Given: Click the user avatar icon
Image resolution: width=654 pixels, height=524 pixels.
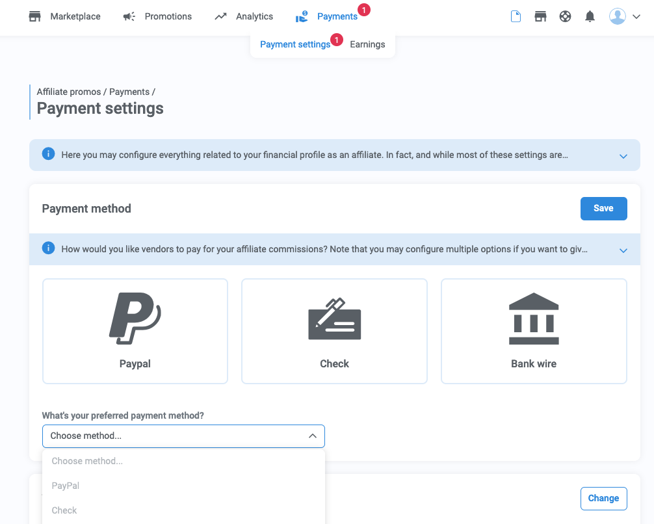Looking at the screenshot, I should 618,17.
